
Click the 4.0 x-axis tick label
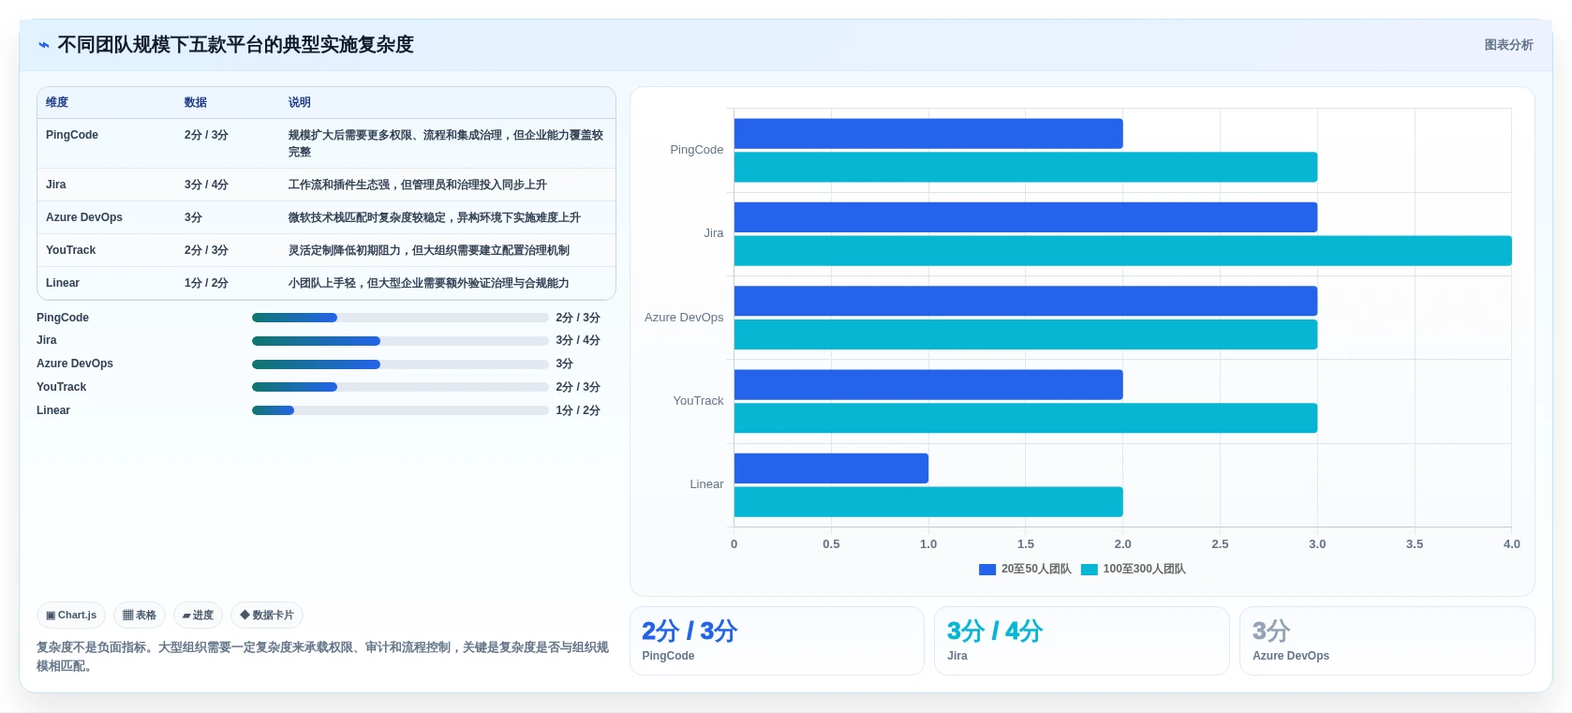tap(1511, 544)
